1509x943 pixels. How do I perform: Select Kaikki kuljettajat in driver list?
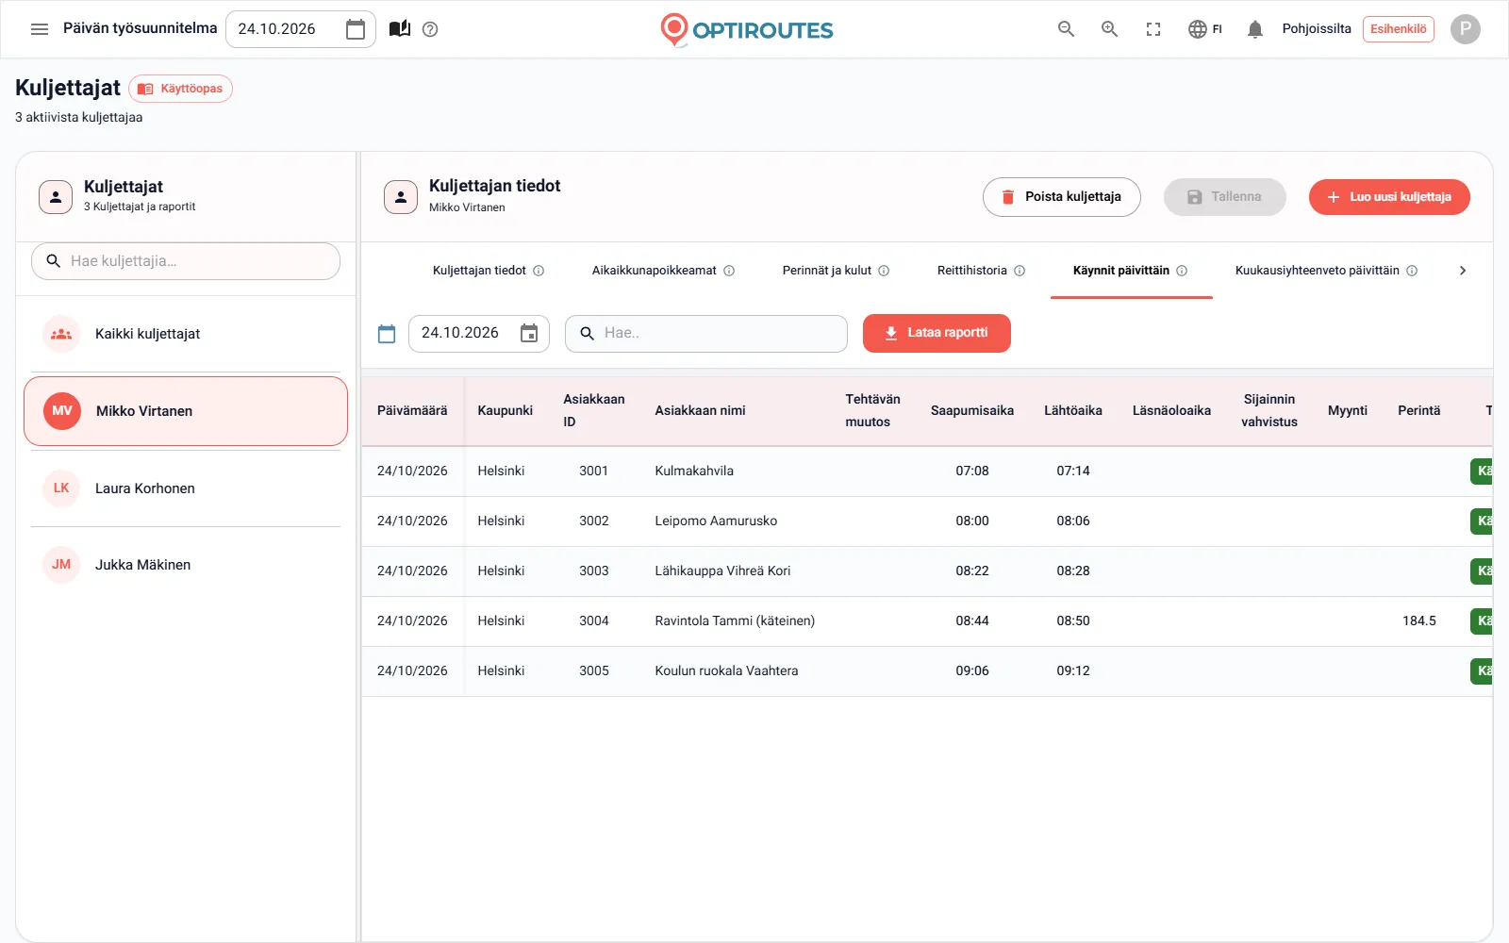point(186,334)
